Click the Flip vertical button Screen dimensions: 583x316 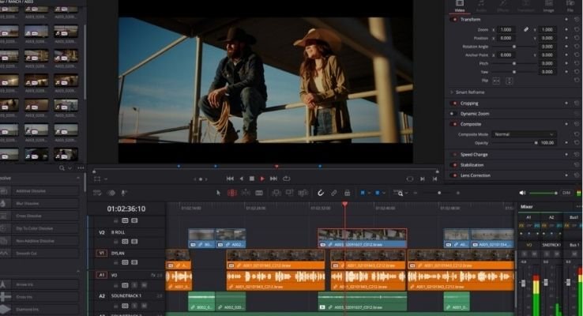[510, 81]
